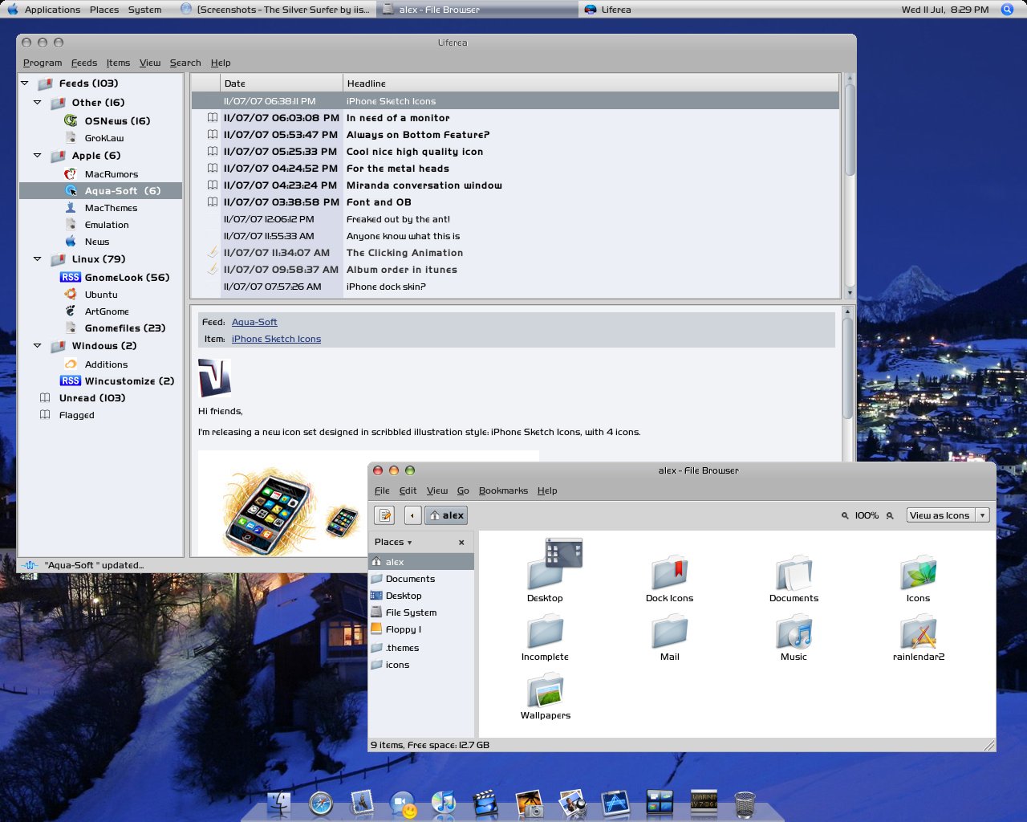Launch Safari compass from the dock

click(x=321, y=804)
